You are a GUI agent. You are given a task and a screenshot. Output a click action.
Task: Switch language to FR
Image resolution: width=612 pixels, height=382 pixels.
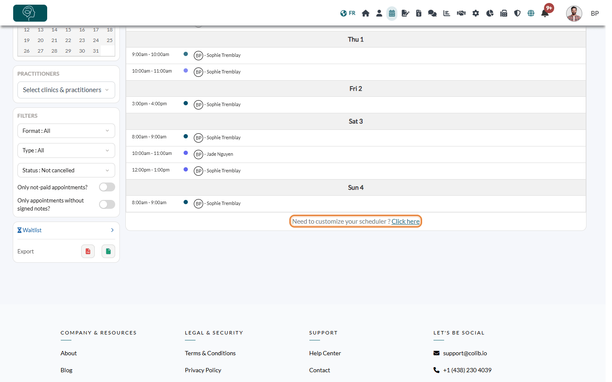click(348, 13)
